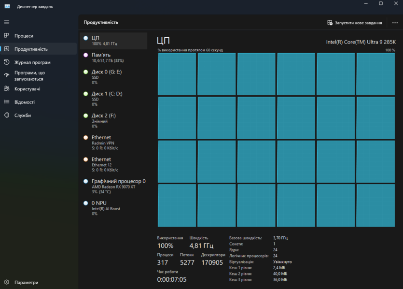Open the hamburger navigation menu

[x=7, y=22]
